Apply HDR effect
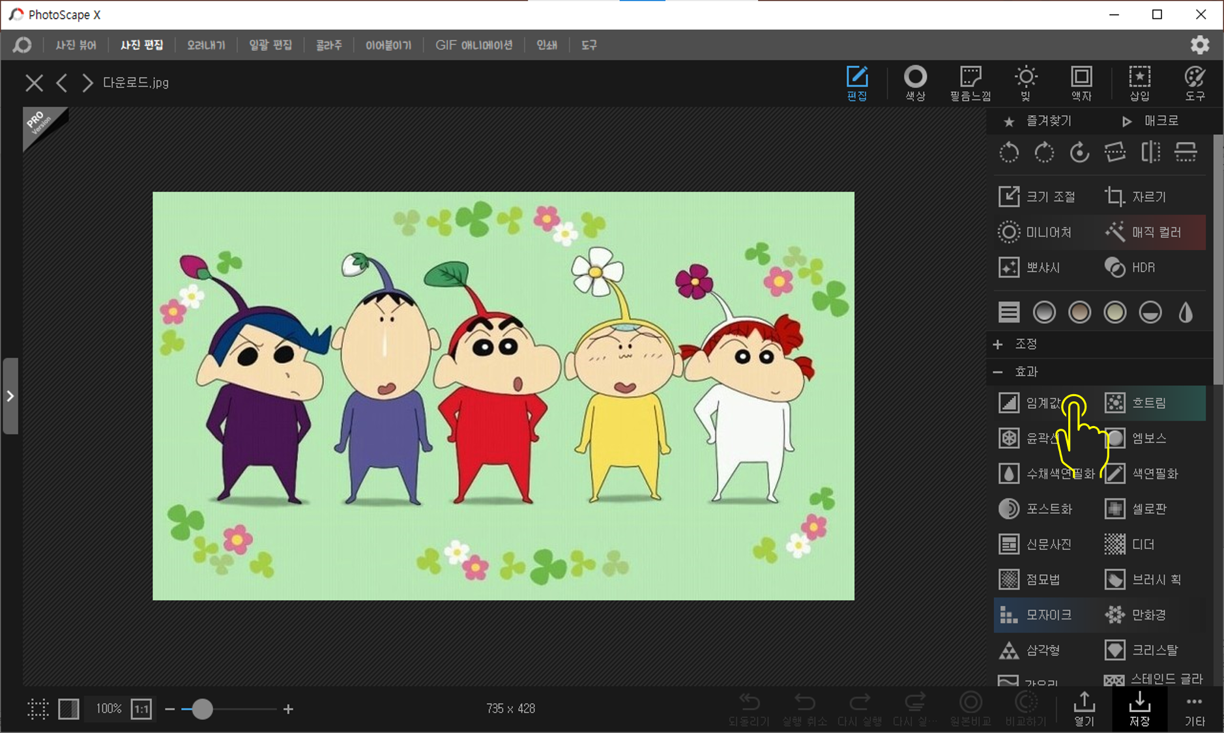The image size is (1224, 733). click(1130, 267)
